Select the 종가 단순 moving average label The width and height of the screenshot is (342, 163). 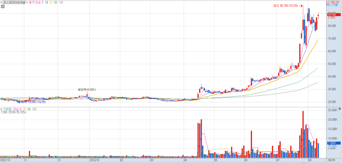click(x=35, y=3)
